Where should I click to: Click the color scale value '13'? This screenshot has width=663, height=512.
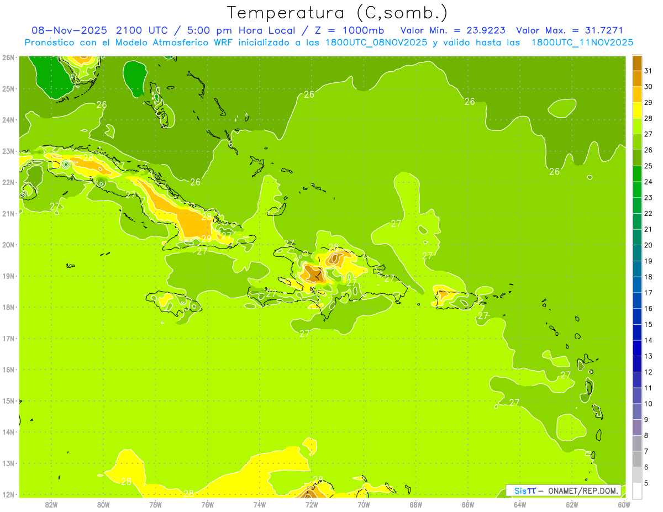pos(648,356)
